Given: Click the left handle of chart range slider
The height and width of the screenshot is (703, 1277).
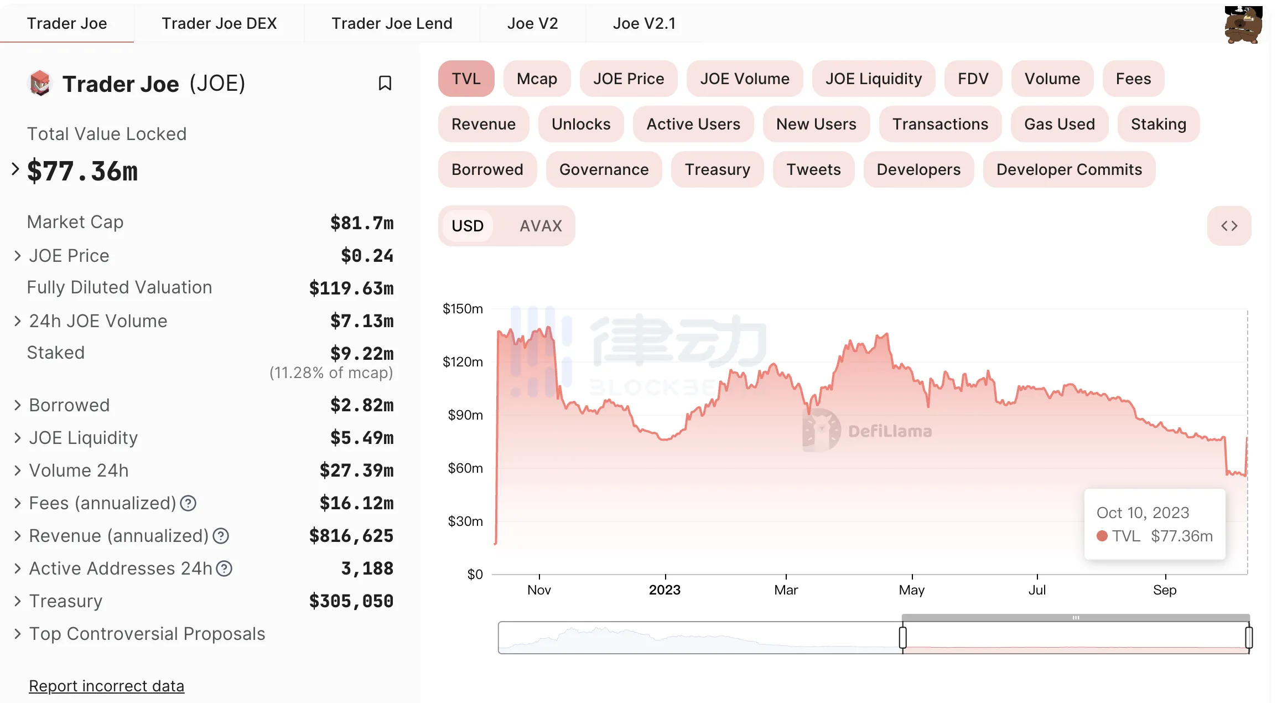Looking at the screenshot, I should point(903,637).
